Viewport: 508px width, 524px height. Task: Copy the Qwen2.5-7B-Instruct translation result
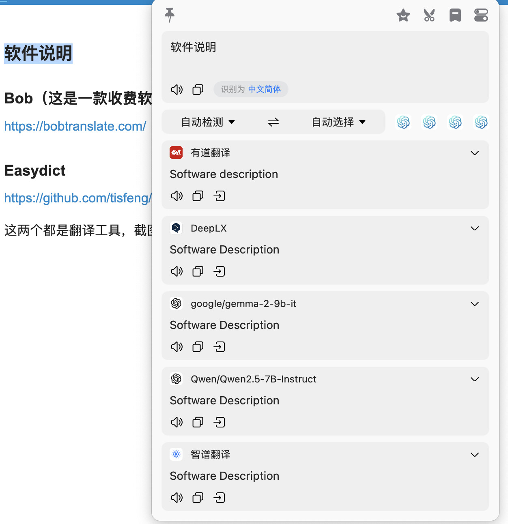click(x=198, y=422)
